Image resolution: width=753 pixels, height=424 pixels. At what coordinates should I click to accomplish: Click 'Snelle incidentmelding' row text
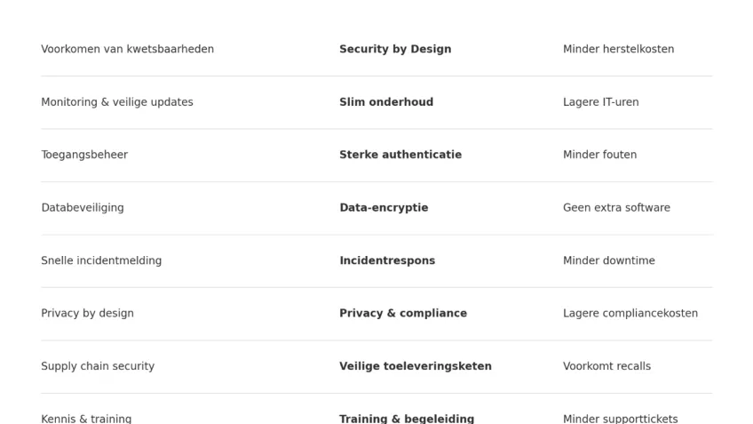point(101,260)
